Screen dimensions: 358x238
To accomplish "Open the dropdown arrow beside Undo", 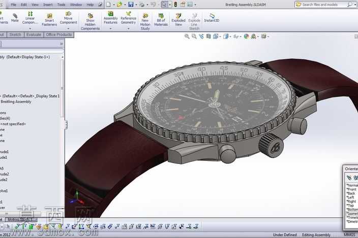I will tap(159, 5).
